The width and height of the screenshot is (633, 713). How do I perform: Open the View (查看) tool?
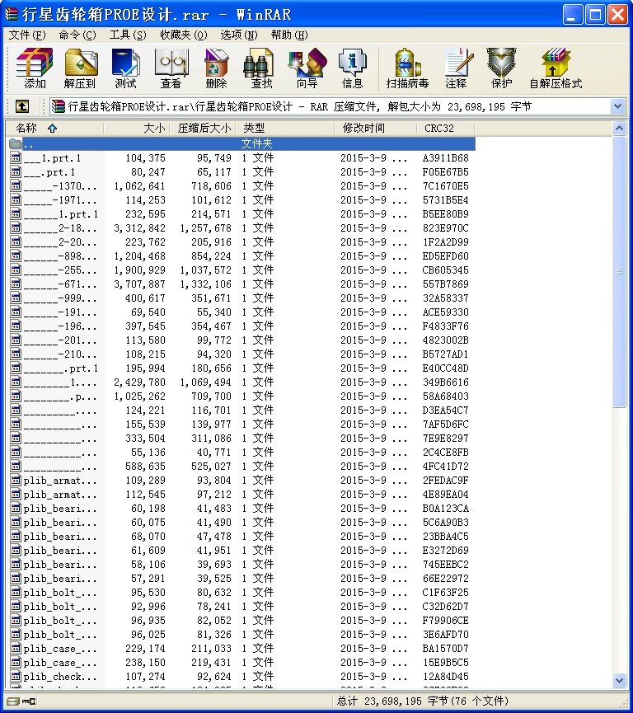(171, 68)
